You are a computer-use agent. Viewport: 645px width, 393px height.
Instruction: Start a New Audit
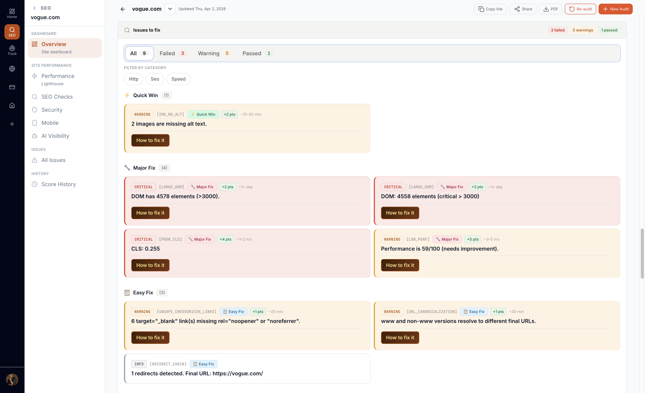click(615, 9)
